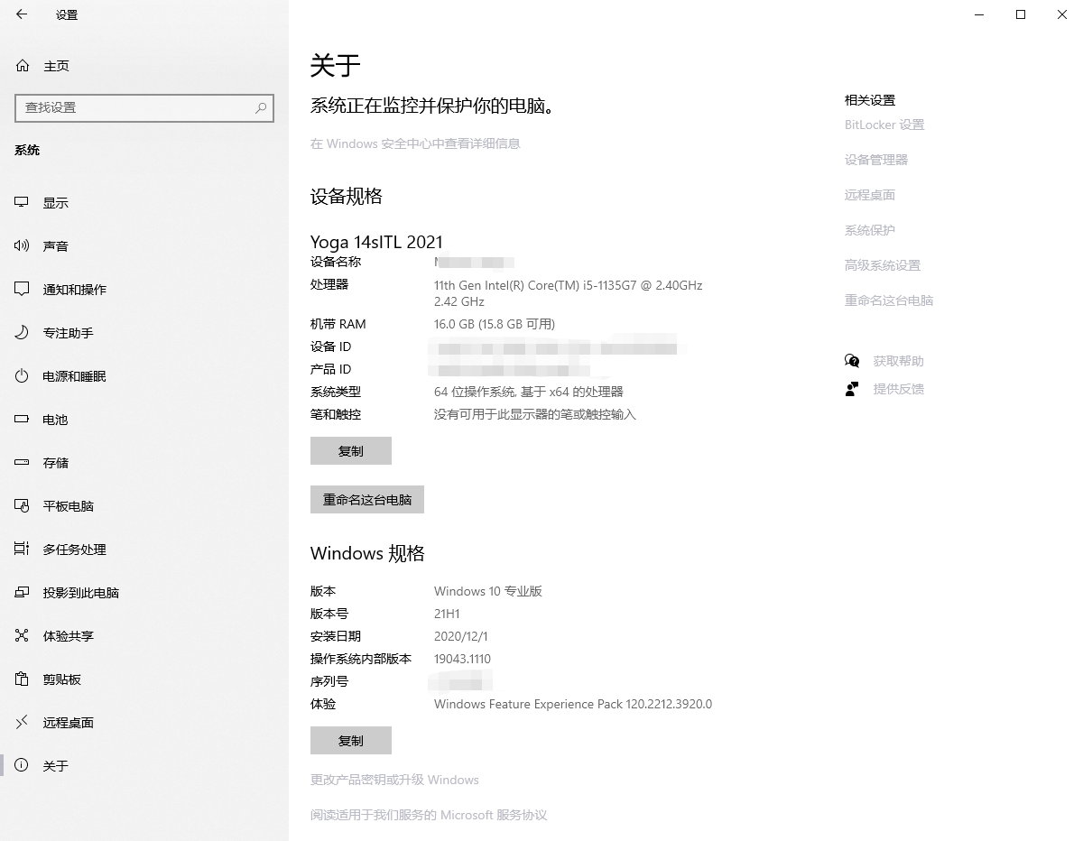The width and height of the screenshot is (1083, 841).
Task: Click the About (关于) info icon
Action: click(x=23, y=766)
